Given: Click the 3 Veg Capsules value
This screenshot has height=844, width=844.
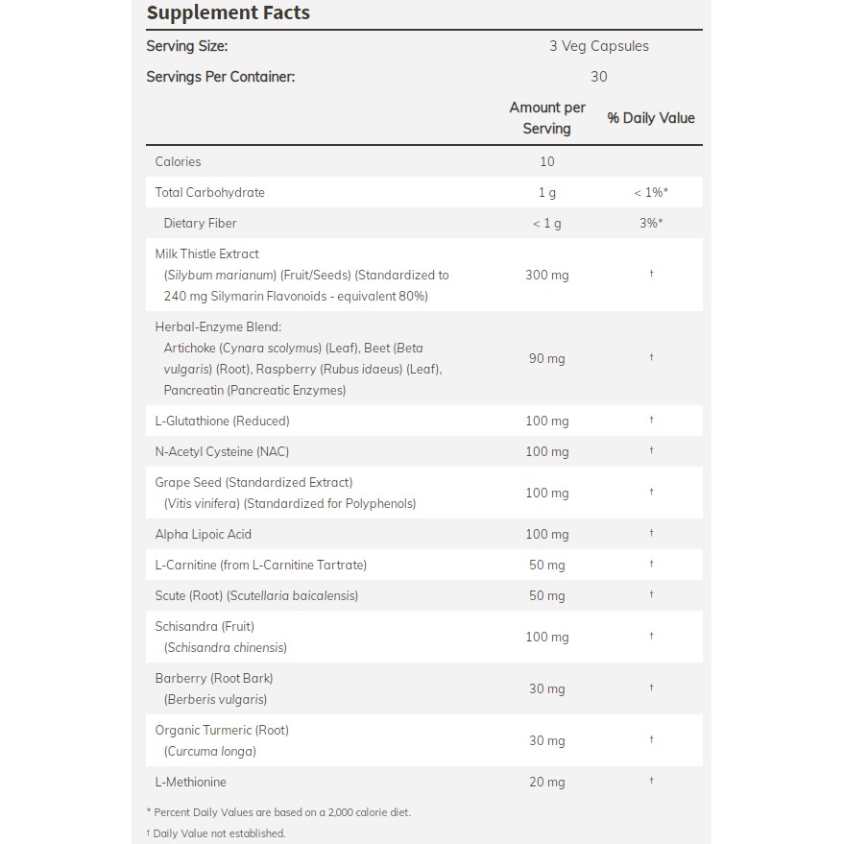Looking at the screenshot, I should tap(598, 46).
